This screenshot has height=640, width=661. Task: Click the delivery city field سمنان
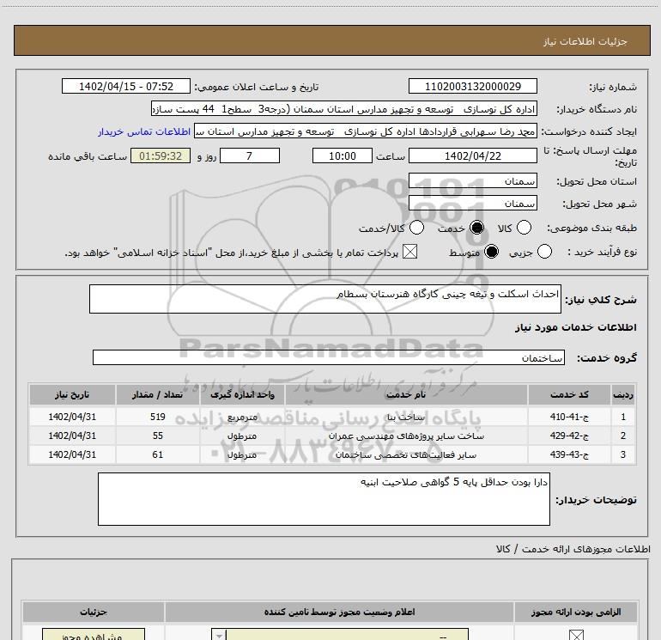472,204
